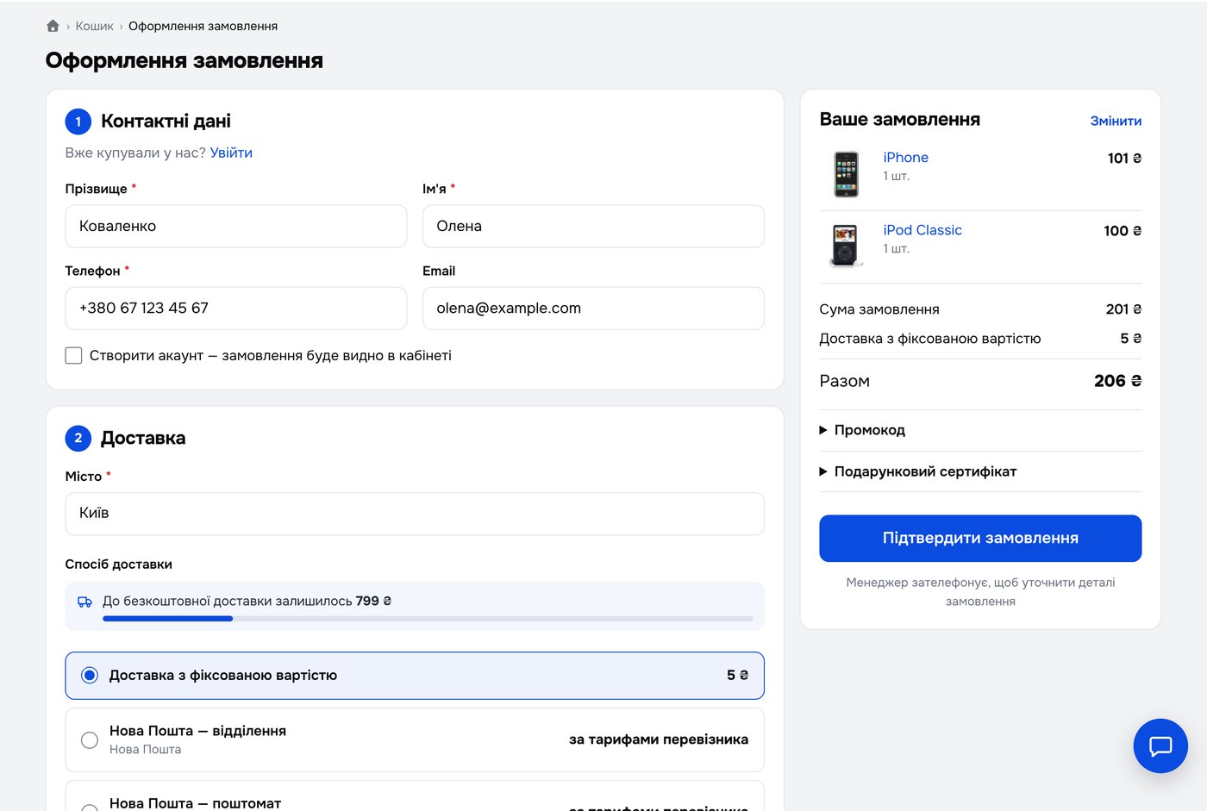This screenshot has height=811, width=1207.
Task: Click the Телефон input field
Action: pyautogui.click(x=235, y=308)
